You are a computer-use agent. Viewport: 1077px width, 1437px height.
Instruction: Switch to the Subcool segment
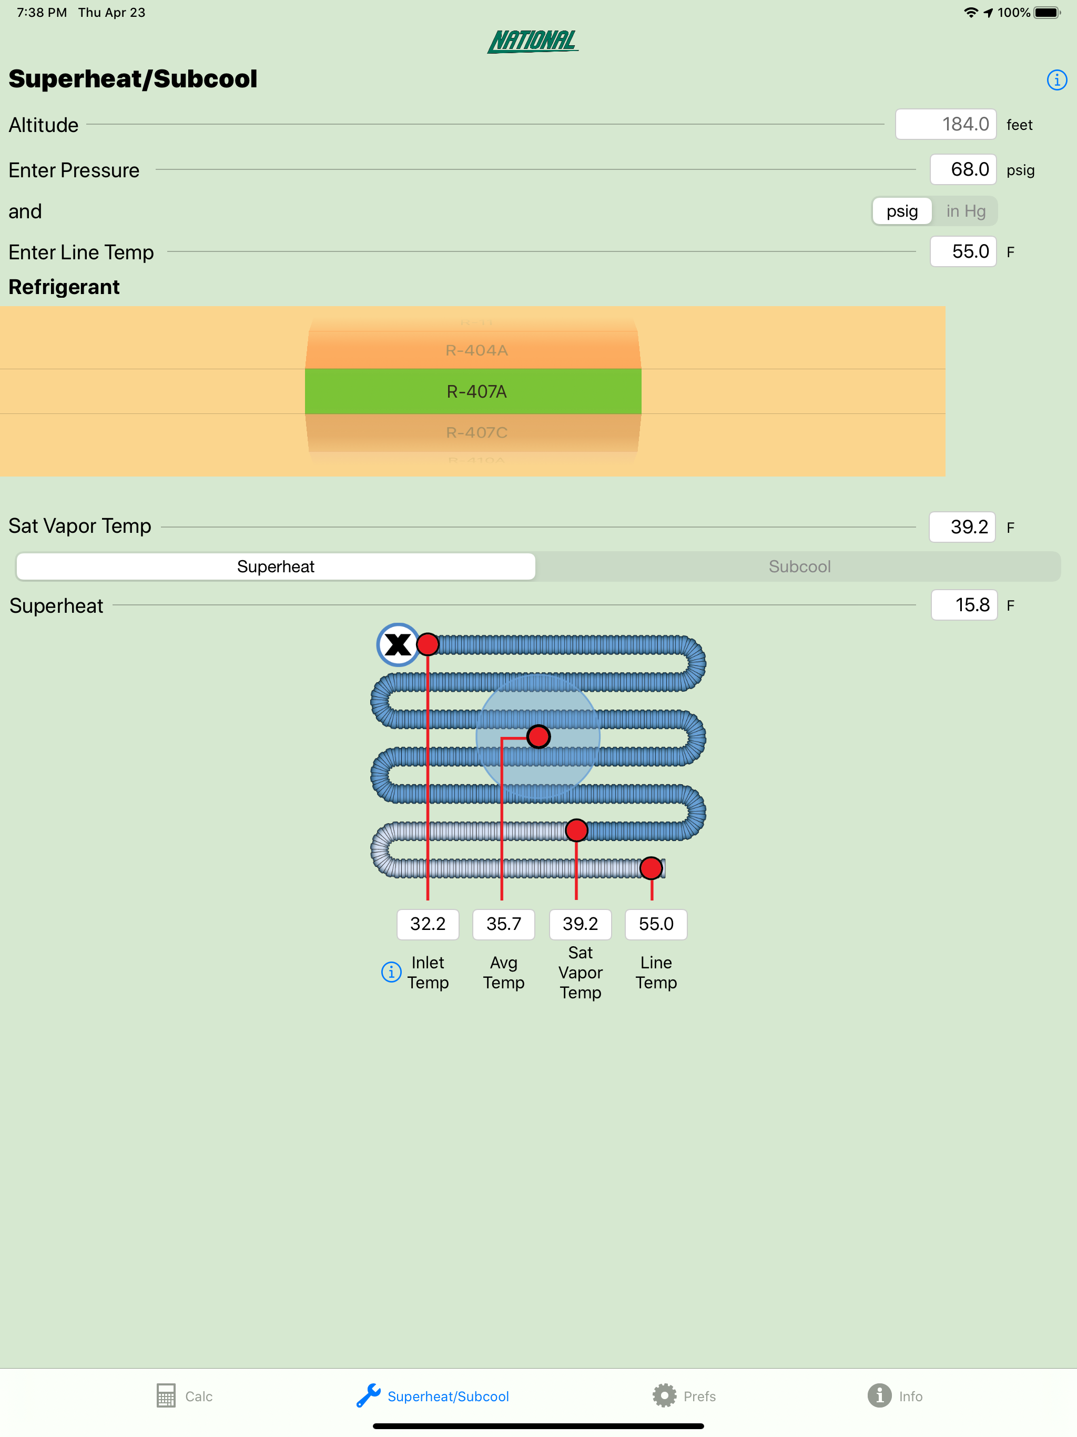pos(799,566)
